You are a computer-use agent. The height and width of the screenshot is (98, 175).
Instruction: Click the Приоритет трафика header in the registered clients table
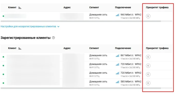click(157, 48)
